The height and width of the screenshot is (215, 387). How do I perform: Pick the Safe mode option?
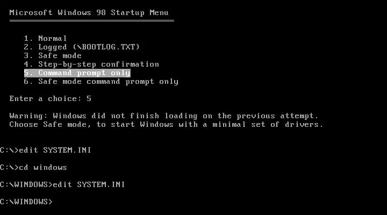point(53,56)
